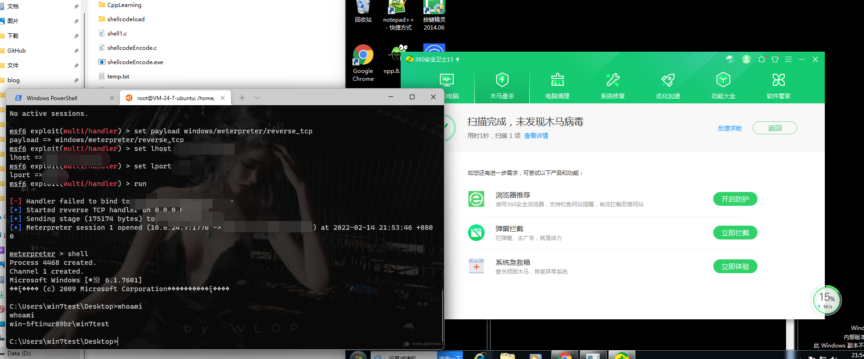
Task: Select the shellcodeEncode.c file
Action: (128, 48)
